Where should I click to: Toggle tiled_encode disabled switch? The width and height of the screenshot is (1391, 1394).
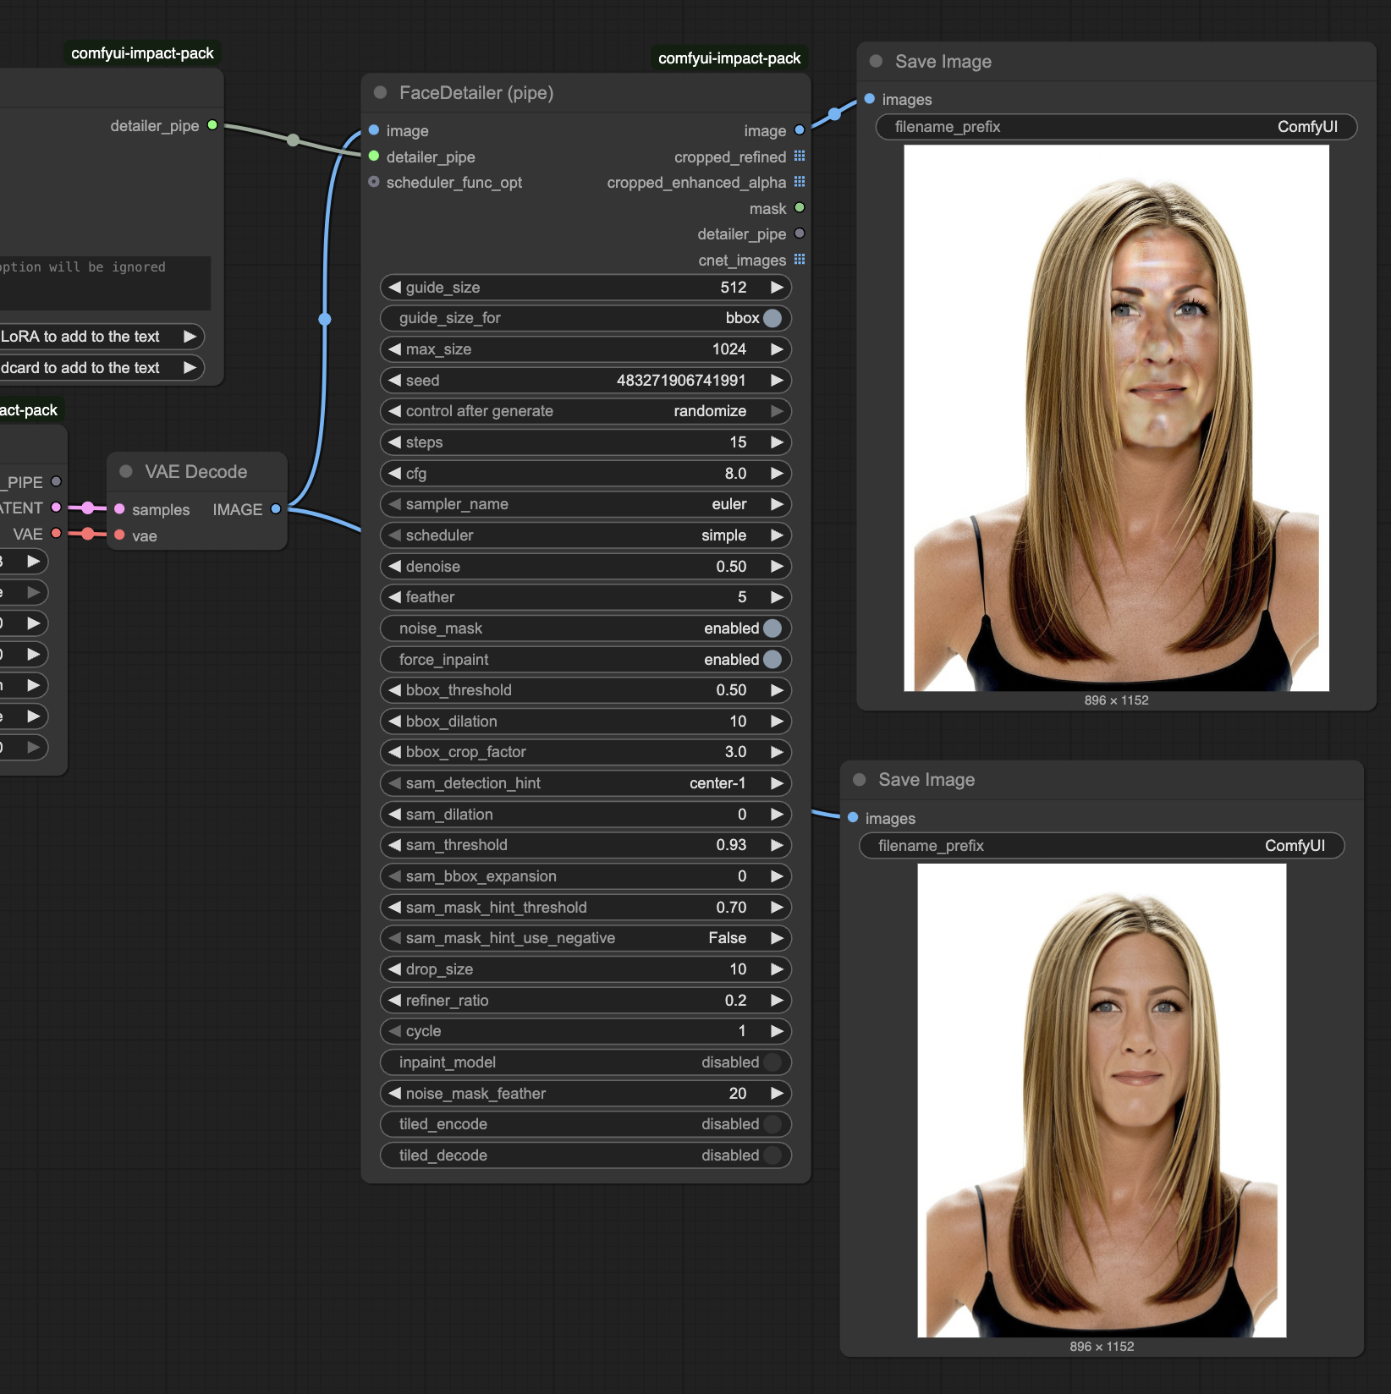[772, 1124]
